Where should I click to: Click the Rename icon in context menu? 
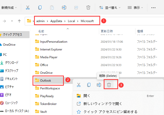pyautogui.click(x=99, y=85)
